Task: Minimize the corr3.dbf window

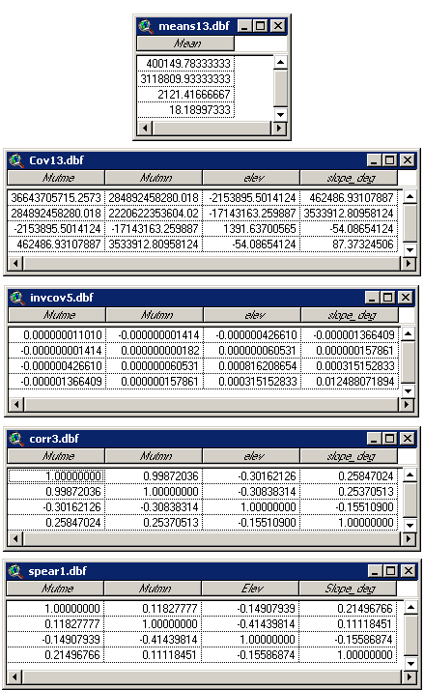Action: [374, 439]
